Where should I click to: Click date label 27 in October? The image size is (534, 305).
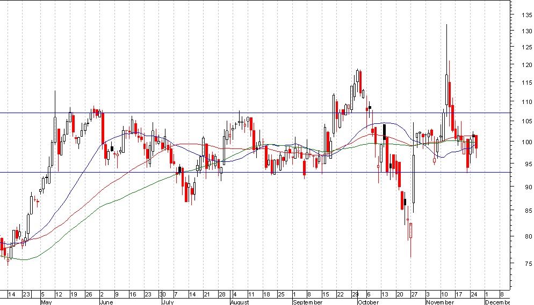414,294
